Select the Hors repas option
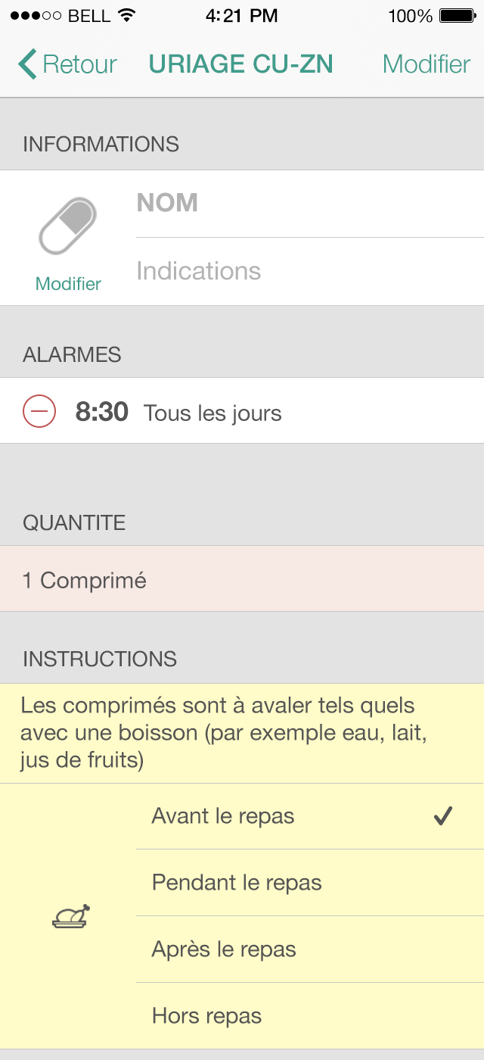This screenshot has height=1060, width=484. click(206, 1016)
